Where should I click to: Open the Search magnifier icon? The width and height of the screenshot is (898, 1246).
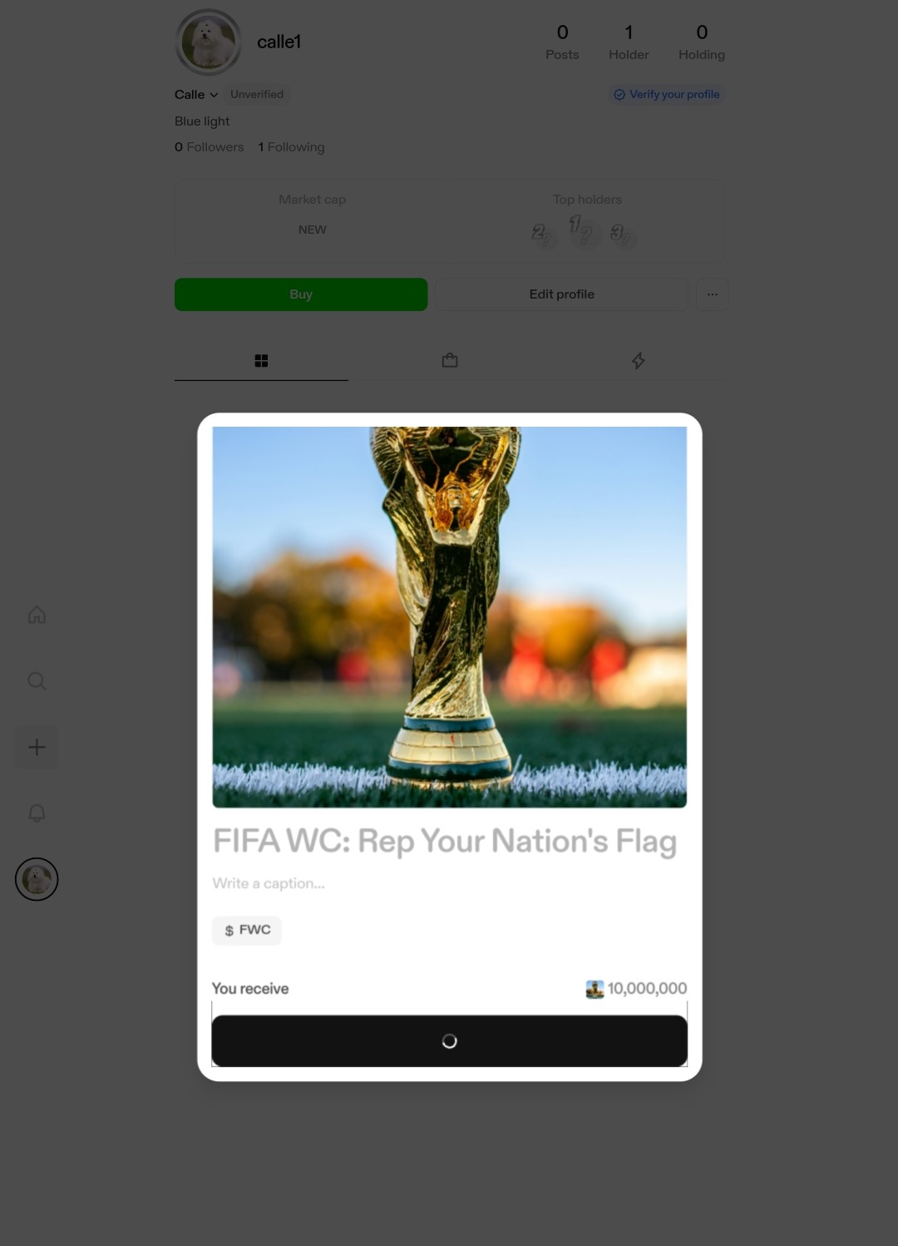[37, 681]
